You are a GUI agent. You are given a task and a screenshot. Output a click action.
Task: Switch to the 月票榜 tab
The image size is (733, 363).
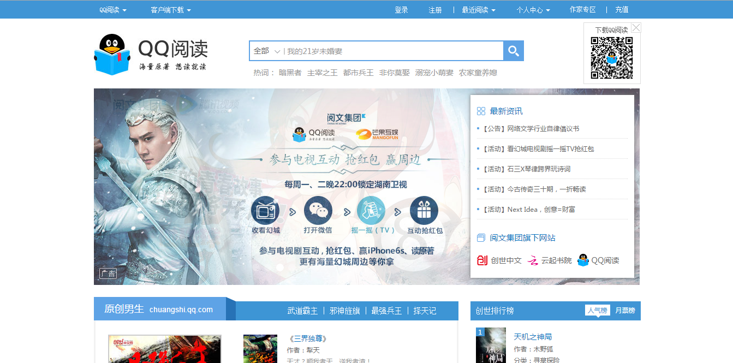(x=625, y=311)
